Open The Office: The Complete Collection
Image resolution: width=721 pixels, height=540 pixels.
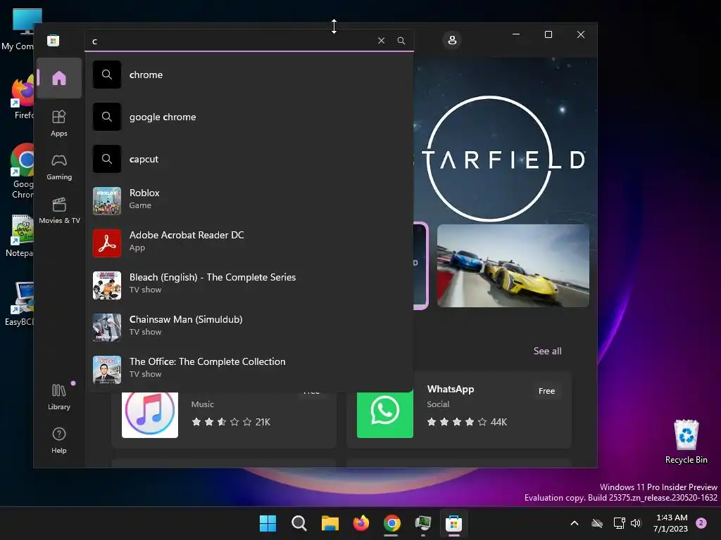pyautogui.click(x=249, y=370)
